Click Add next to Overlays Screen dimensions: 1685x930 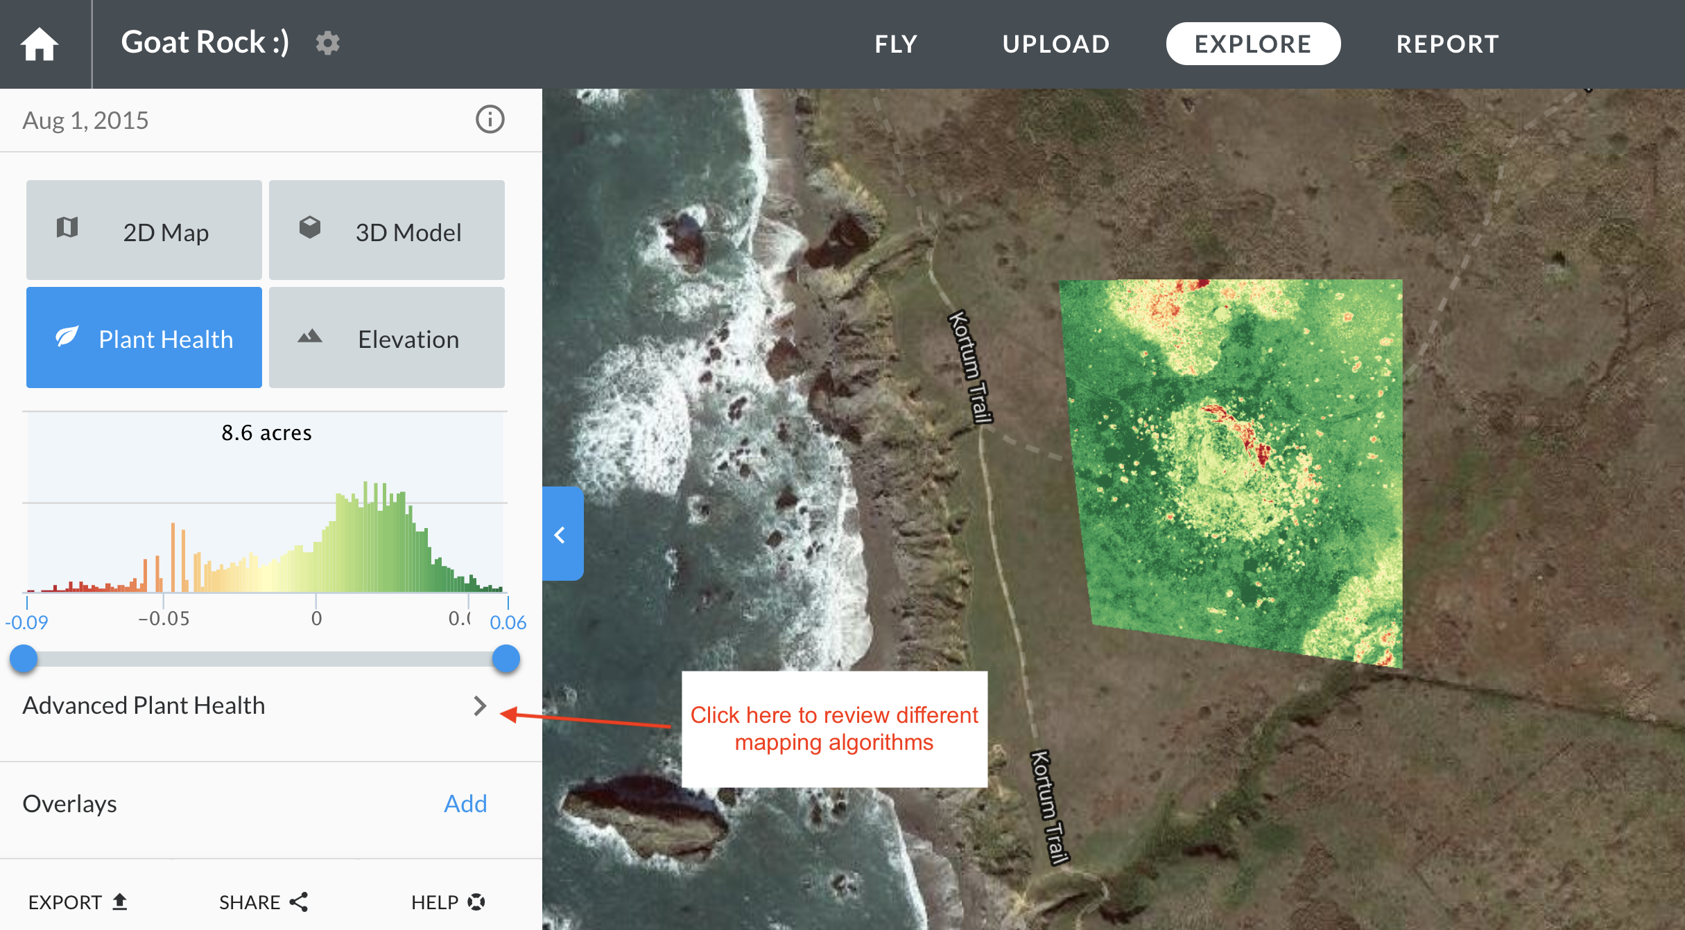[465, 803]
